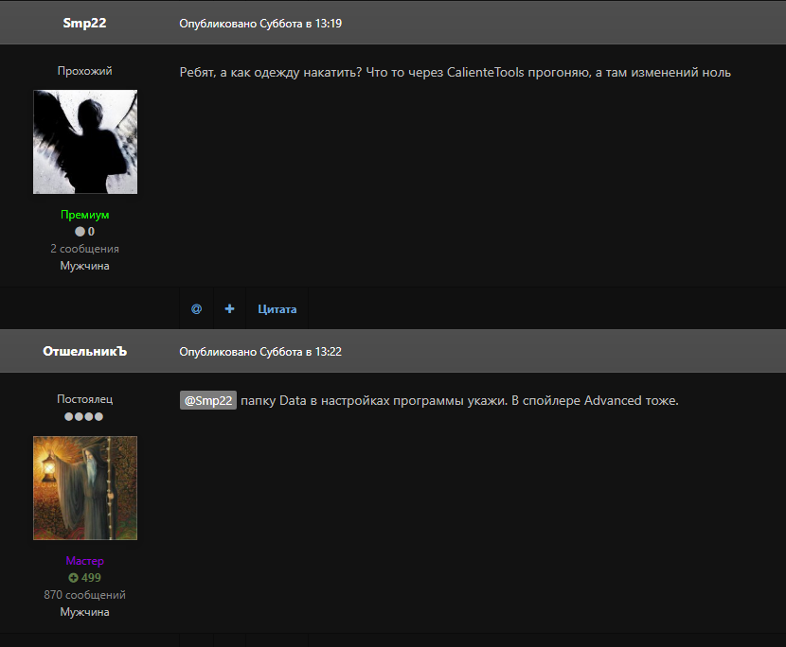786x647 pixels.
Task: Open permalink 'Опубликовано Суббота в 13:19'
Action: click(x=260, y=24)
